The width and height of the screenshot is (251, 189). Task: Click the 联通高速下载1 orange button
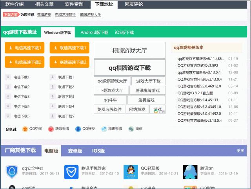[x=69, y=48]
